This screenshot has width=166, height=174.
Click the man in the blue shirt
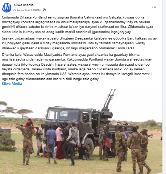51,144
